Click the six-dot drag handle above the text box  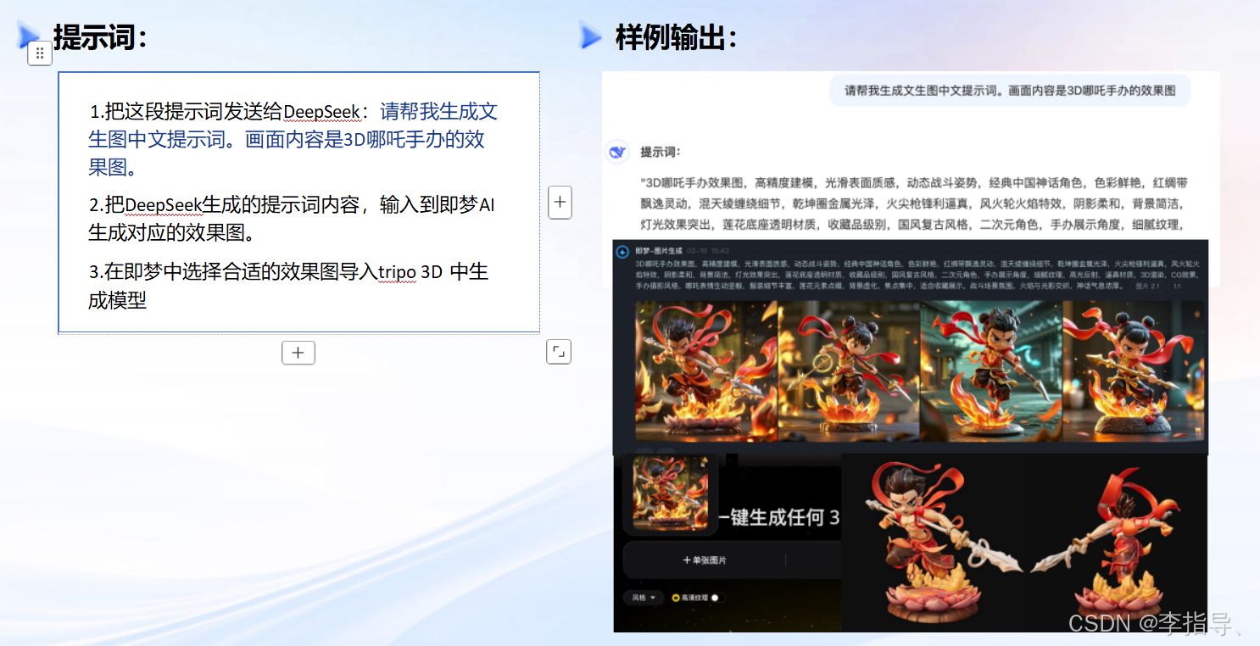(40, 53)
